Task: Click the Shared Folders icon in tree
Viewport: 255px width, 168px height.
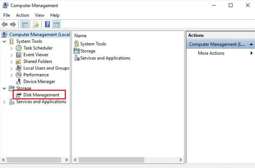Action: [18, 62]
